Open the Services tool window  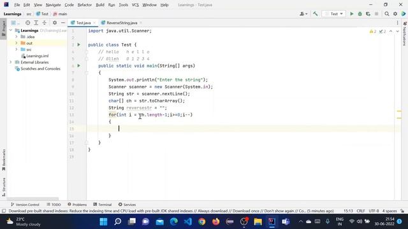pos(127,205)
